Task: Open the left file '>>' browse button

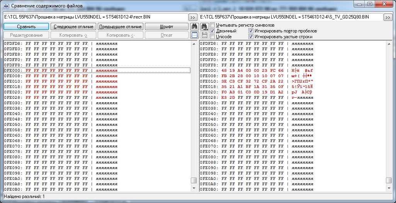Action: (192, 17)
